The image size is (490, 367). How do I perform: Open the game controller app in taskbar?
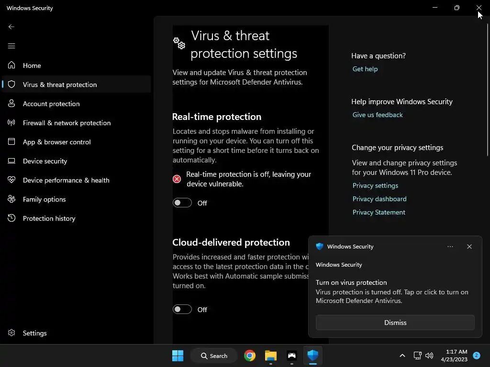[x=291, y=356]
